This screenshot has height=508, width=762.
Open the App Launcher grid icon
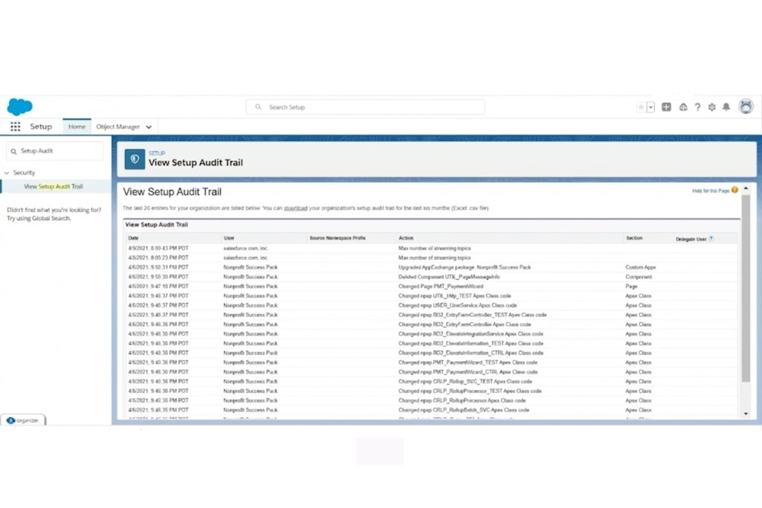15,126
